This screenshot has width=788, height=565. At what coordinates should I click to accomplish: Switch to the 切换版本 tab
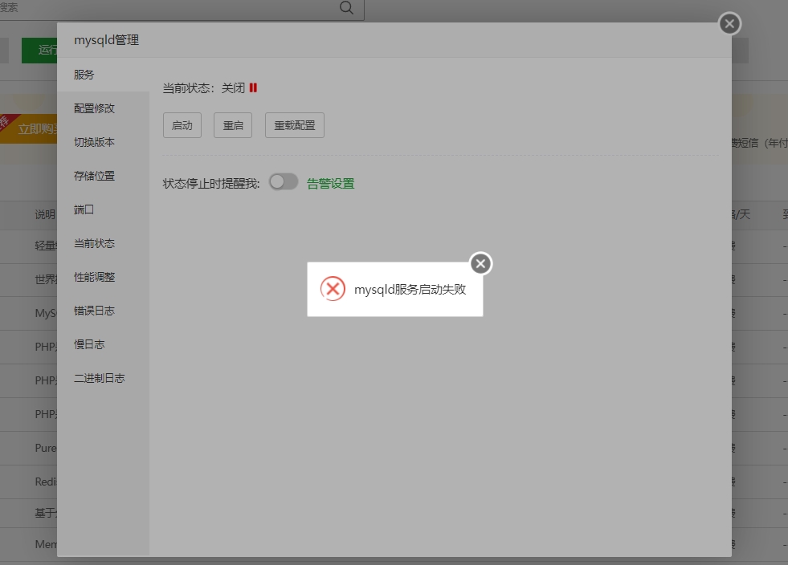click(103, 142)
